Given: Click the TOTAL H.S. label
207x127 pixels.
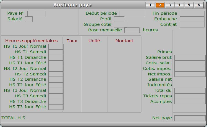Looking at the screenshot, I should coord(14,118).
